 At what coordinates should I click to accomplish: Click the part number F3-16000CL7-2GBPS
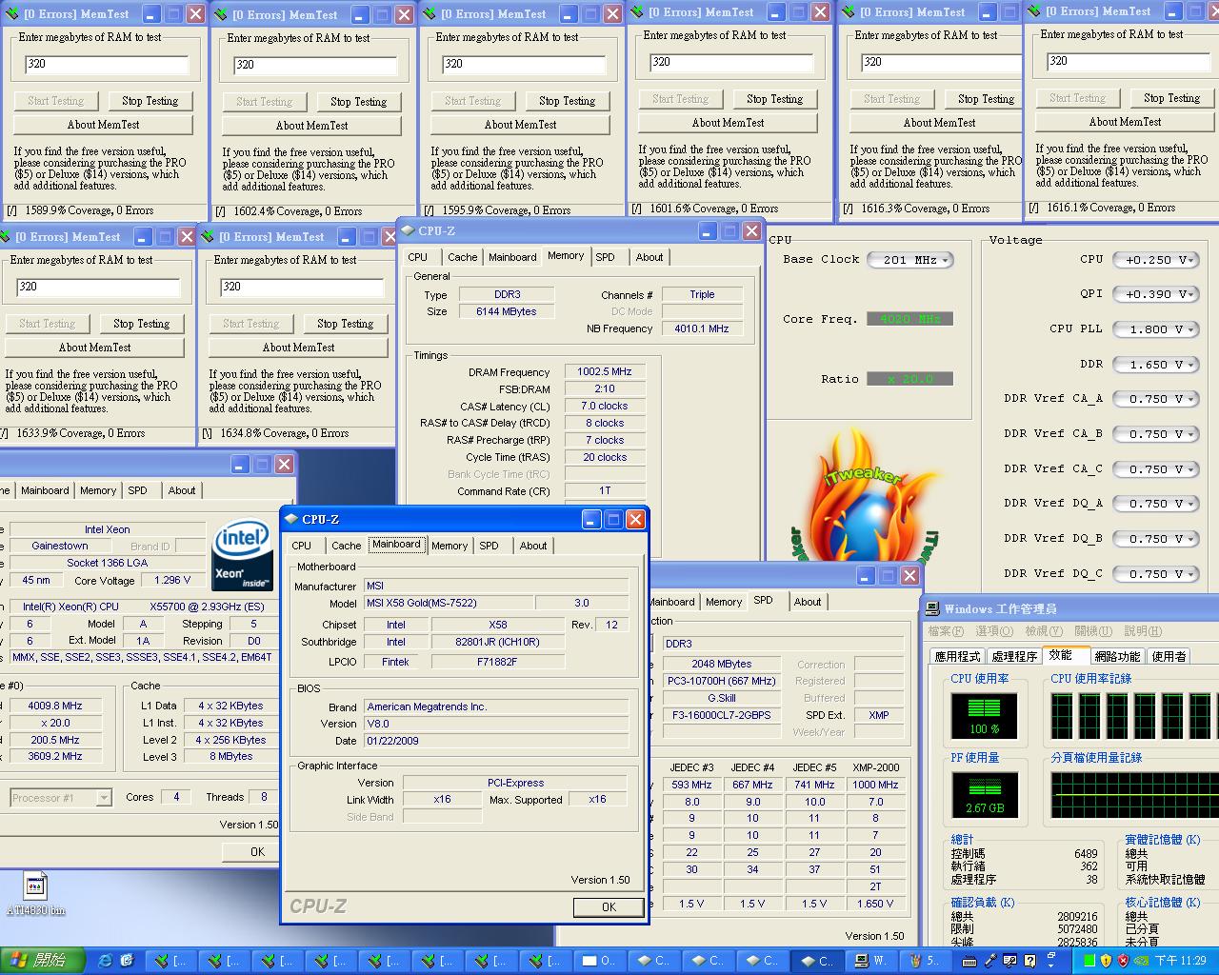coord(722,715)
